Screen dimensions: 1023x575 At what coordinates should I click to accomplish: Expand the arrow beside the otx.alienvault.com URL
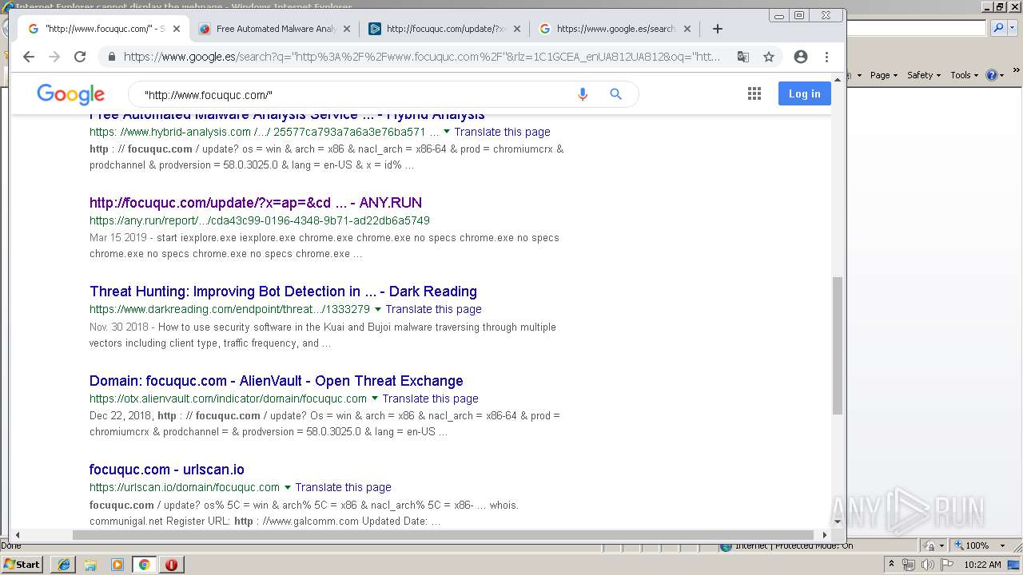click(375, 399)
